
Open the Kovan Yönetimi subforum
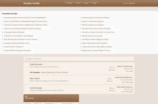(x=62, y=72)
